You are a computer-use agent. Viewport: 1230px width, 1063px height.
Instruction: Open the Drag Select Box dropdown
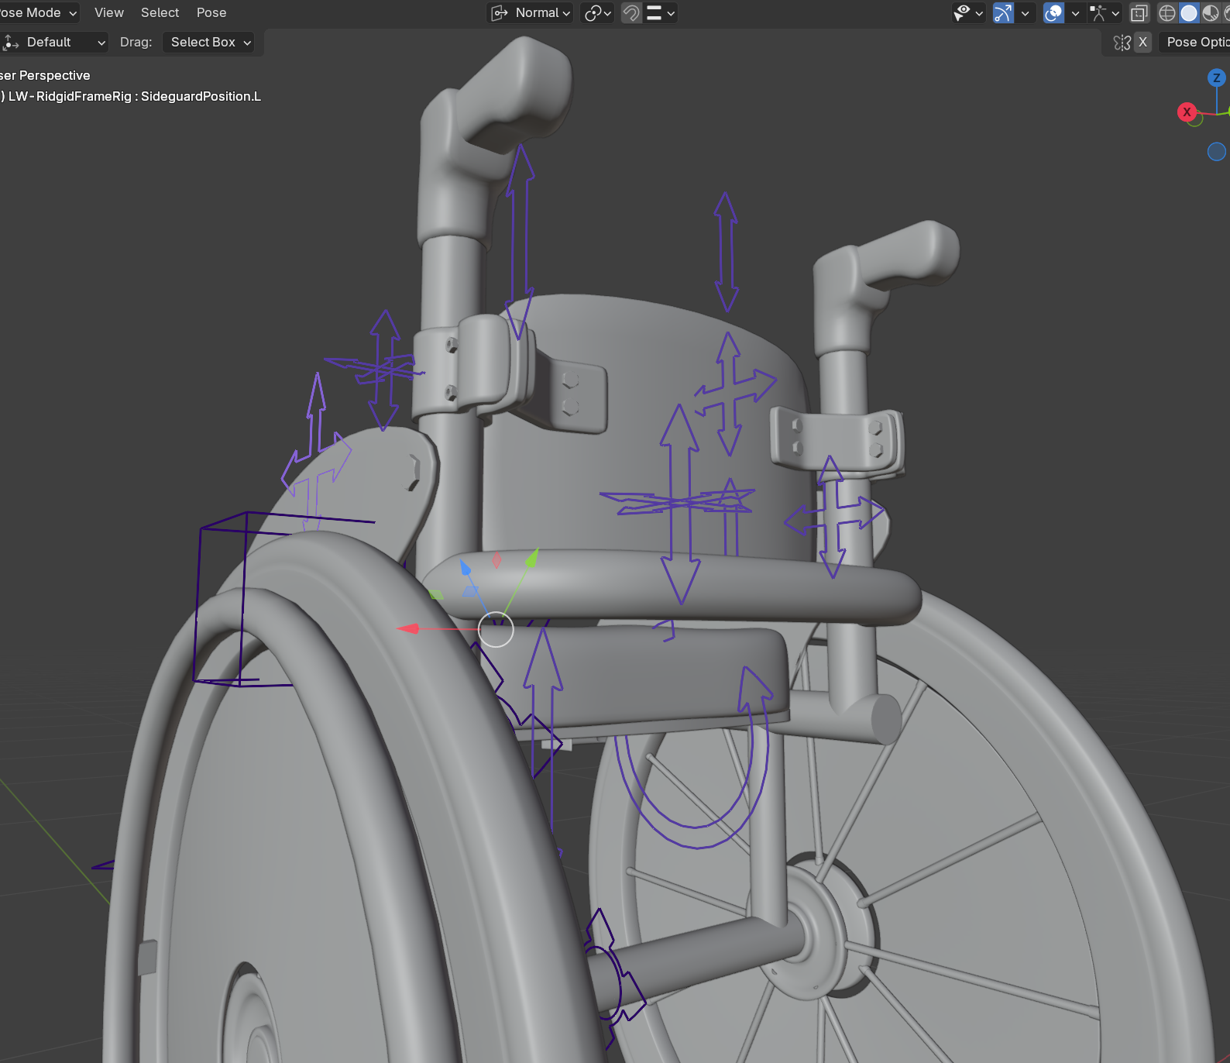pos(210,42)
